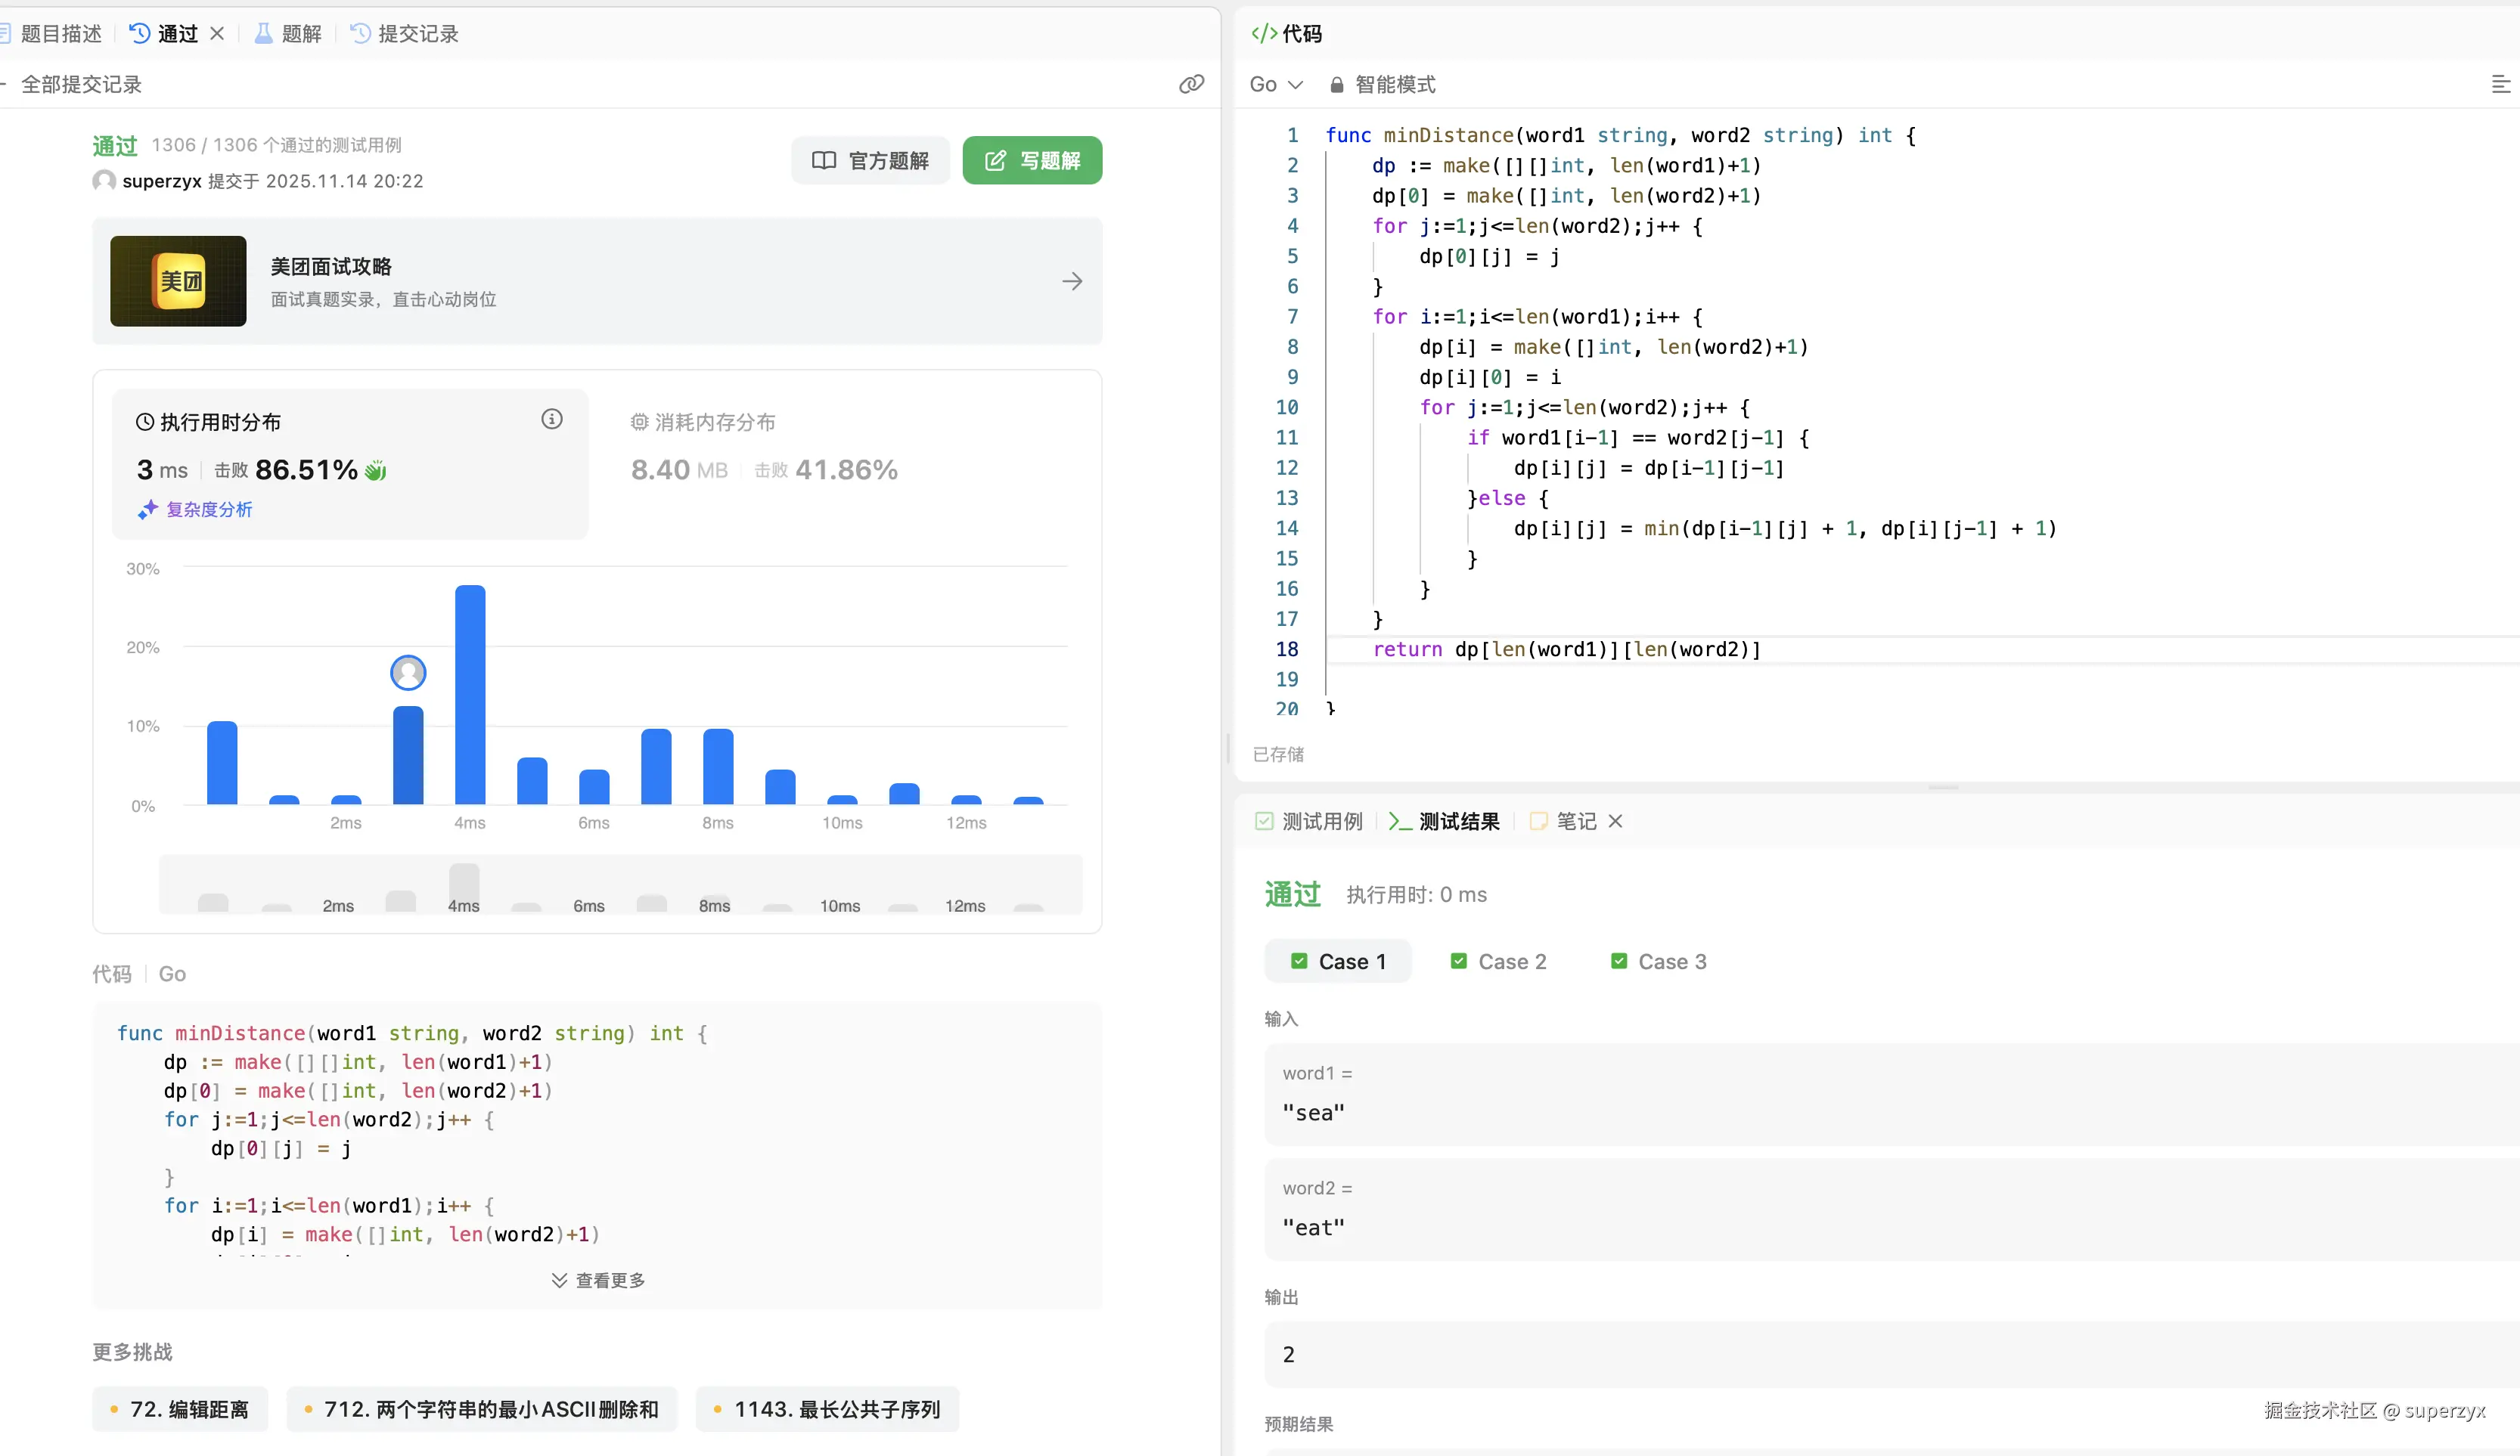2520x1456 pixels.
Task: Close the 笔记 notes tab
Action: (1615, 822)
